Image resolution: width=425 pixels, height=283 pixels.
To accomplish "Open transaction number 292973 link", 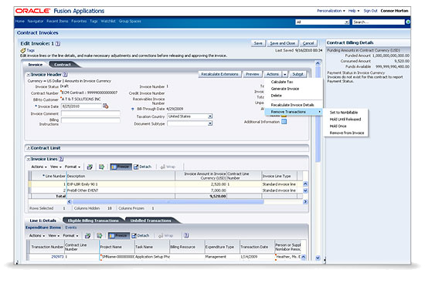I will (57, 257).
